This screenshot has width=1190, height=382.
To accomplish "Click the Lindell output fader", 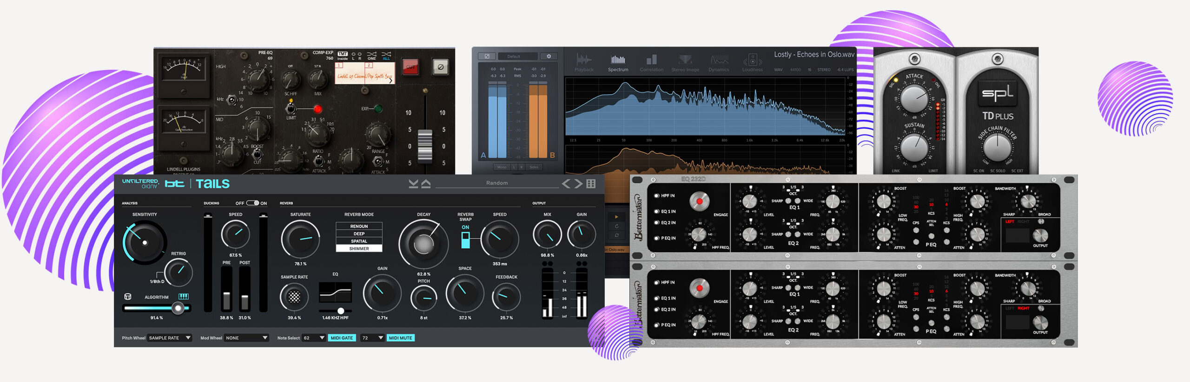I will click(425, 146).
